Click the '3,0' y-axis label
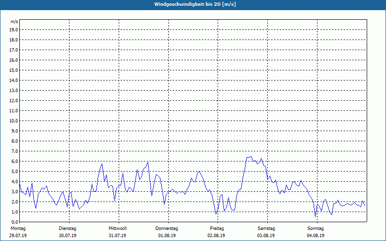 pyautogui.click(x=15, y=191)
